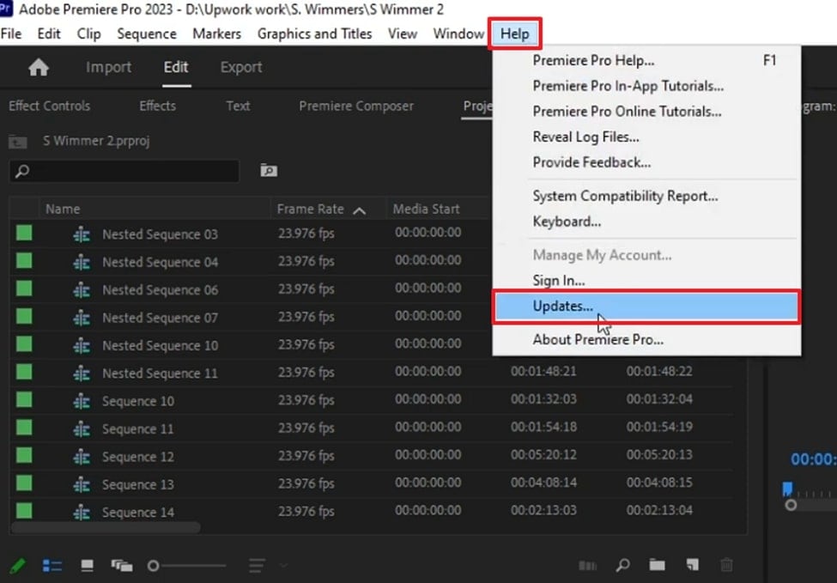Click the horizontal scrollbar below the list
This screenshot has height=583, width=837.
[x=106, y=527]
